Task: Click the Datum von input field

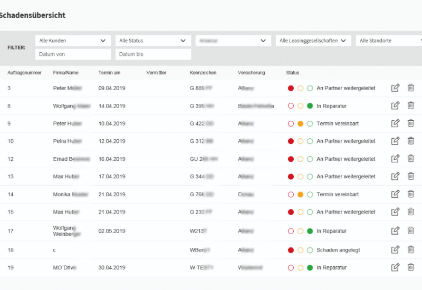Action: 73,54
